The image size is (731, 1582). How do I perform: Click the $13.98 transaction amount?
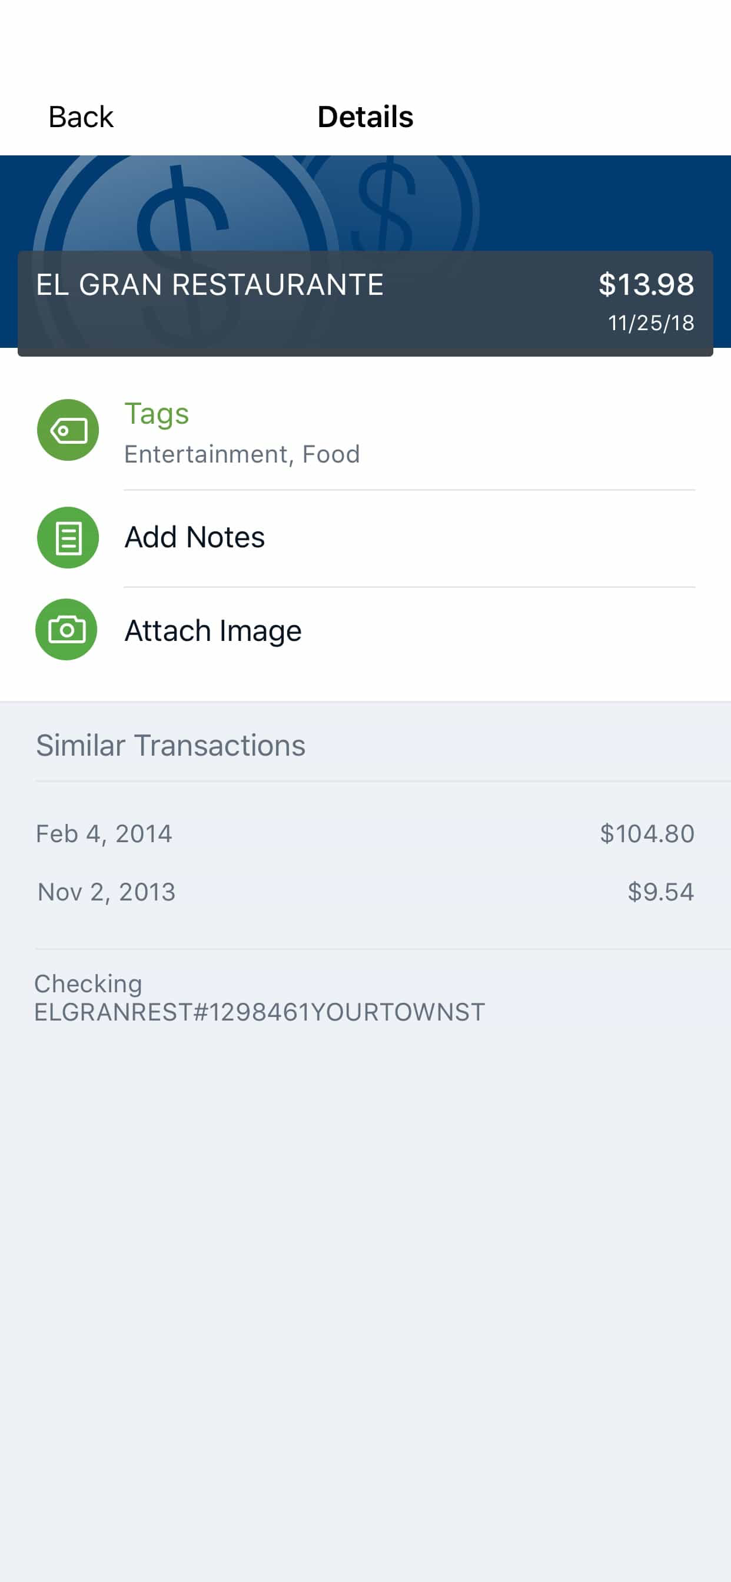coord(646,284)
